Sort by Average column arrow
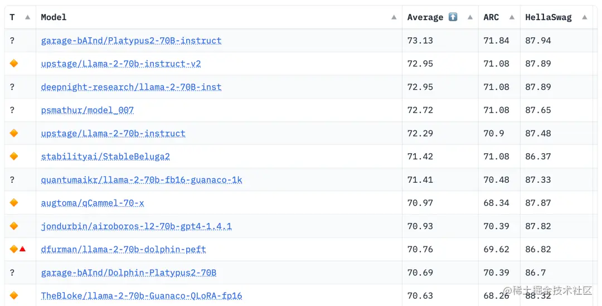The image size is (602, 306). click(470, 17)
